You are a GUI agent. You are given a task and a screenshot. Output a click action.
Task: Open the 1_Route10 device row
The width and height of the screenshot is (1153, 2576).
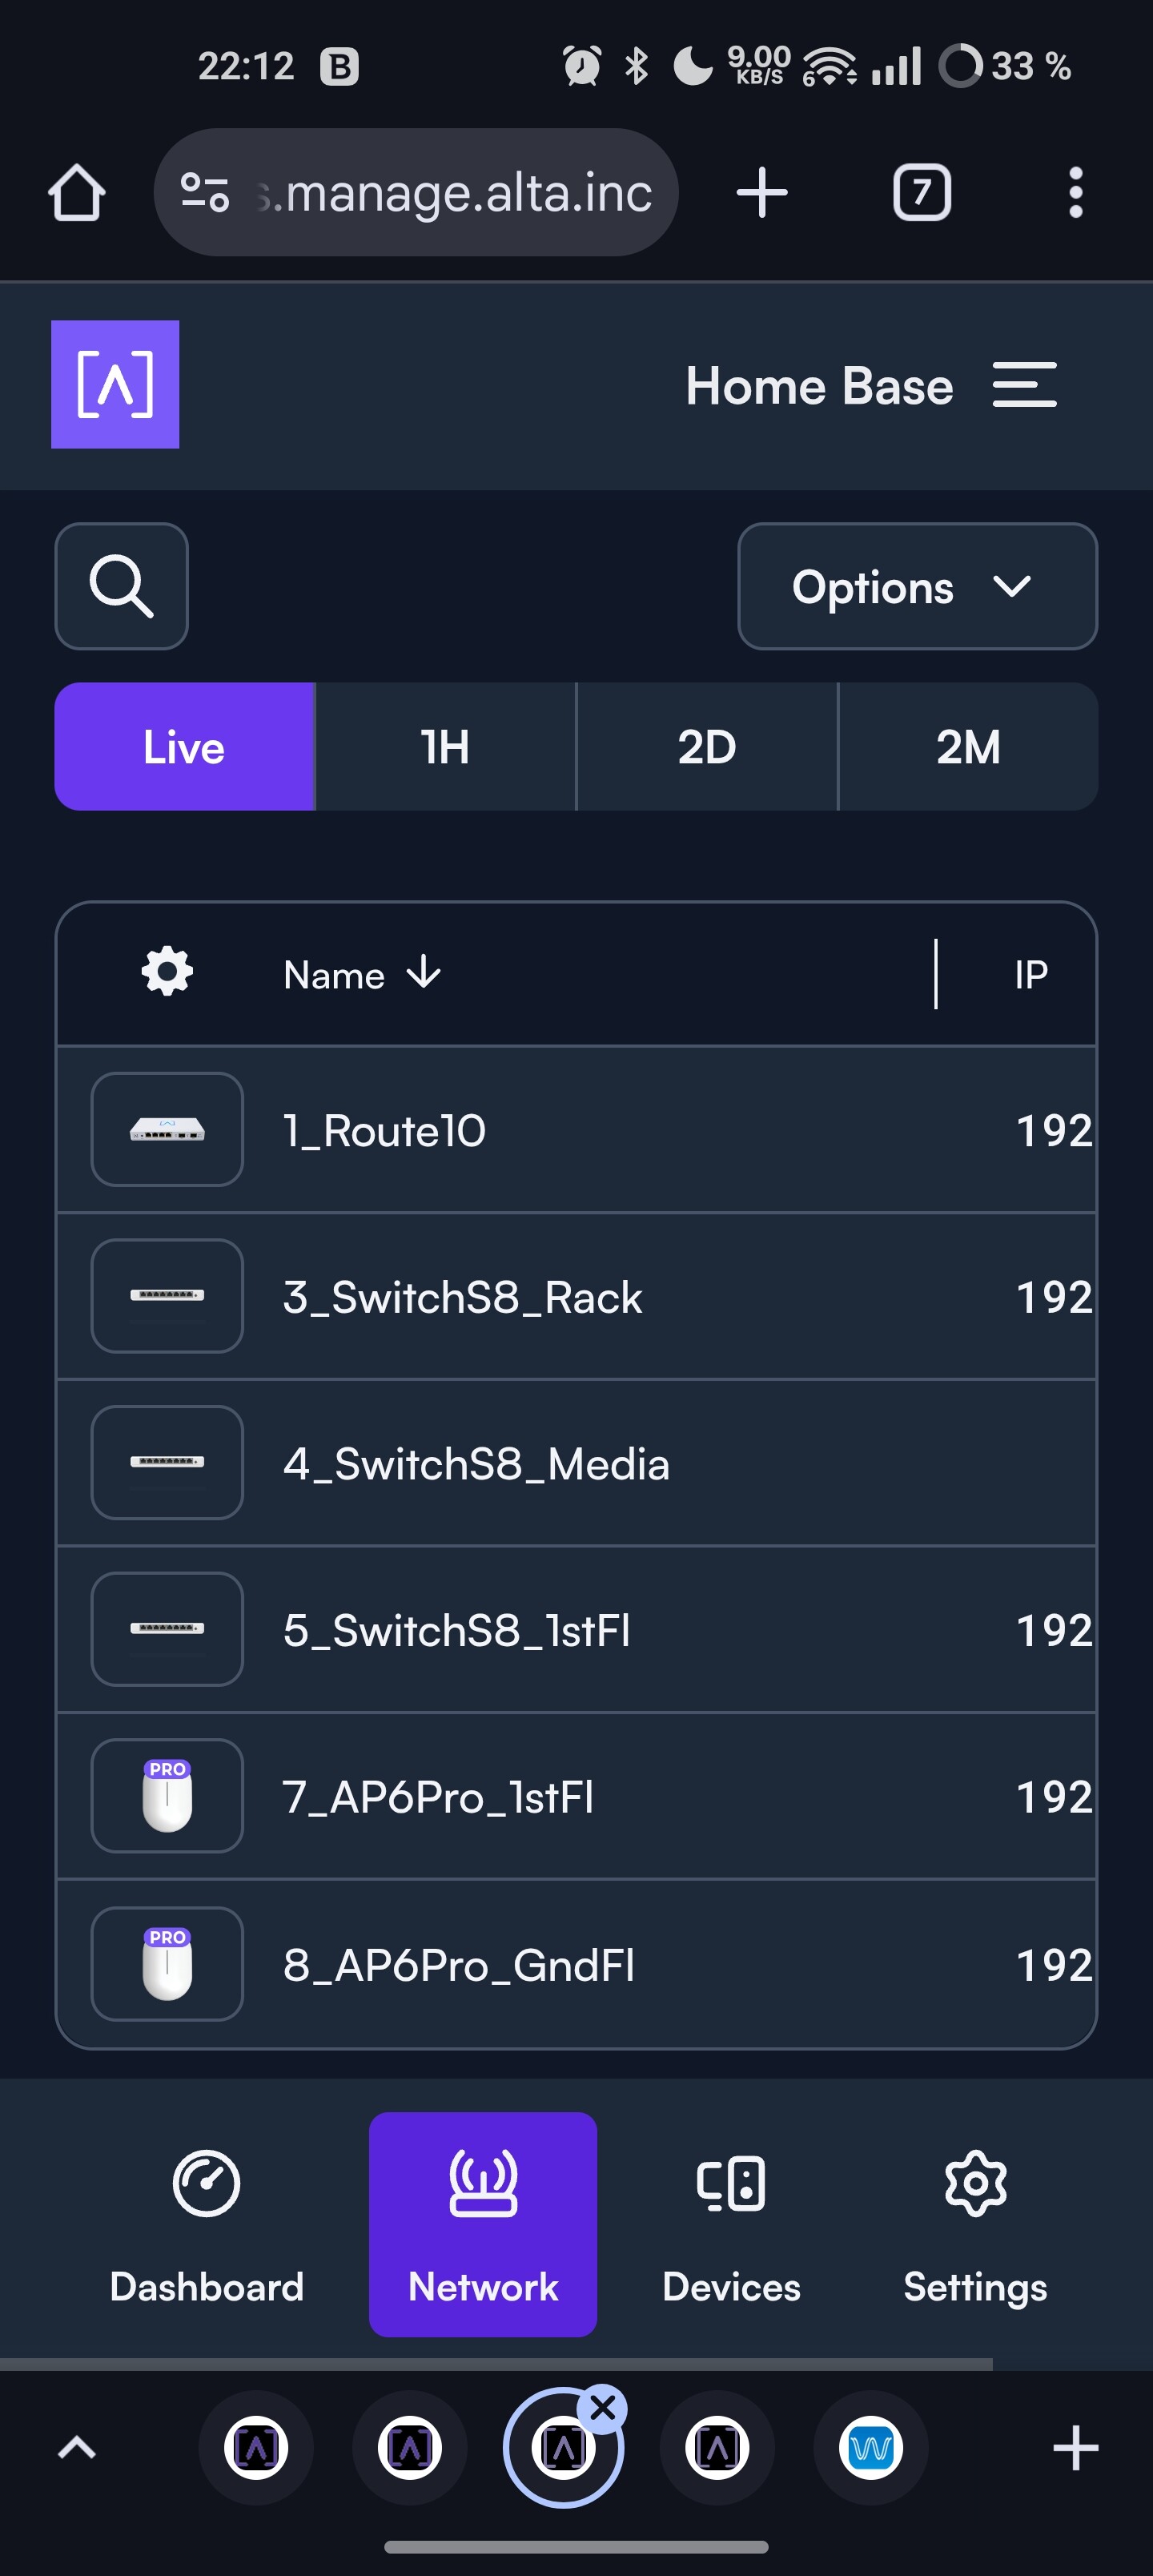click(x=385, y=1130)
